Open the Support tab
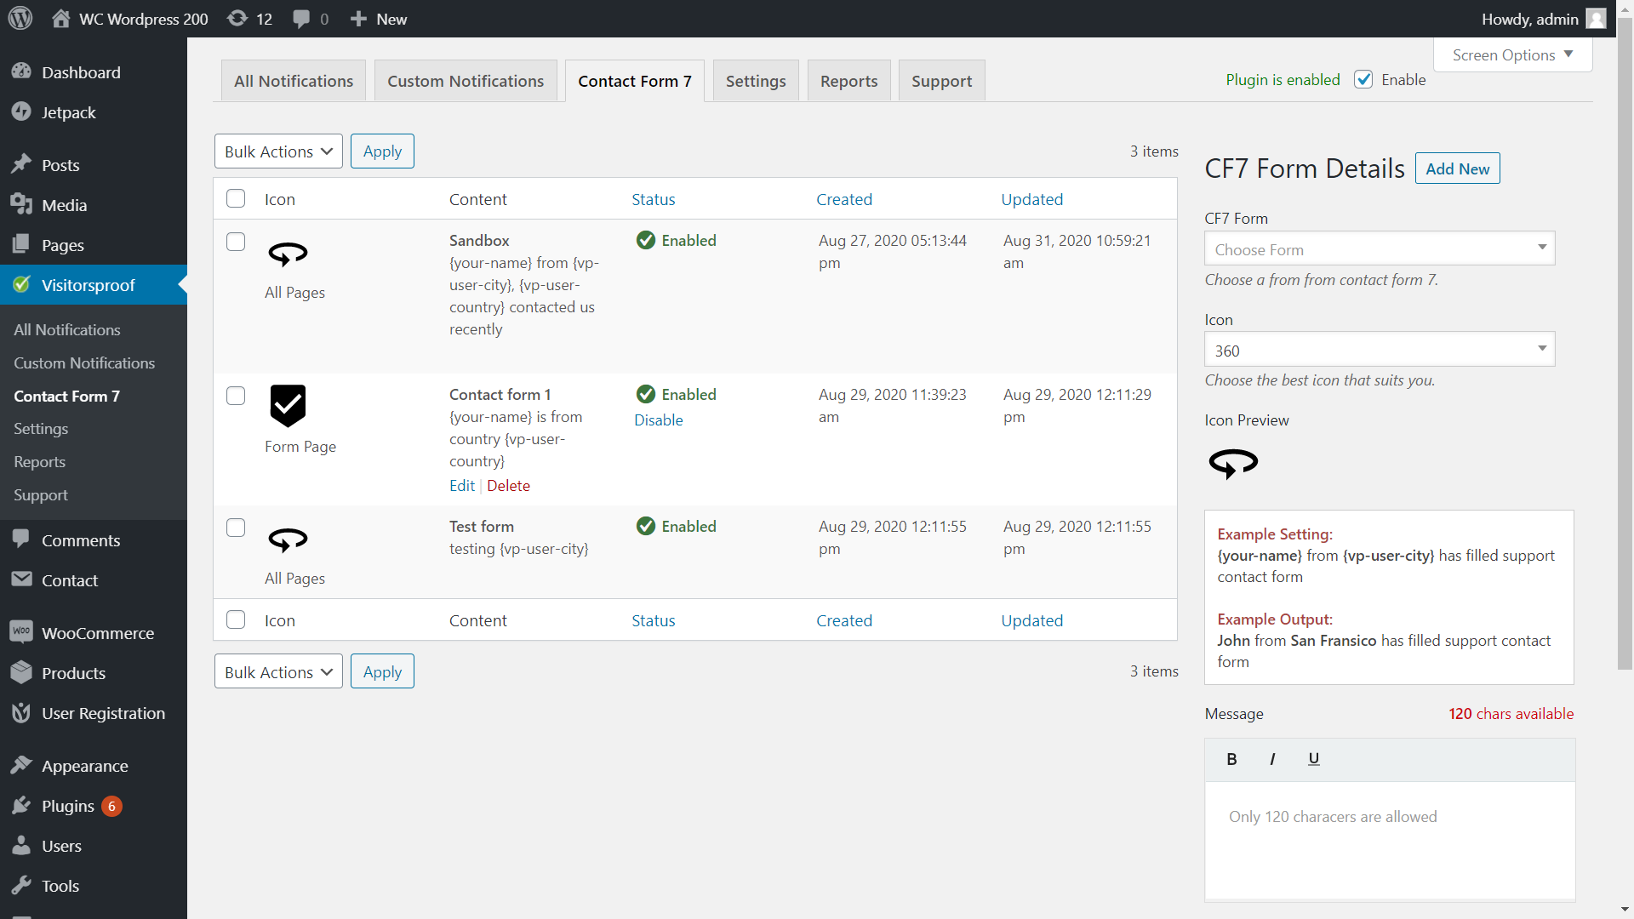The width and height of the screenshot is (1634, 919). (941, 81)
